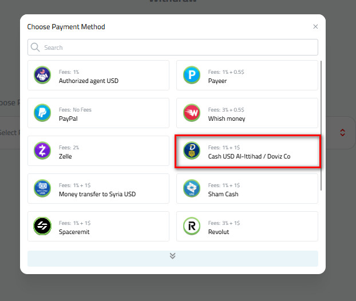This screenshot has height=301, width=356.
Task: Click the Whish money W logo
Action: click(192, 113)
